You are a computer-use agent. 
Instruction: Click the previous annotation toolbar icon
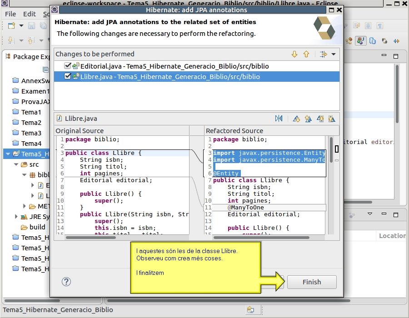pos(31,40)
